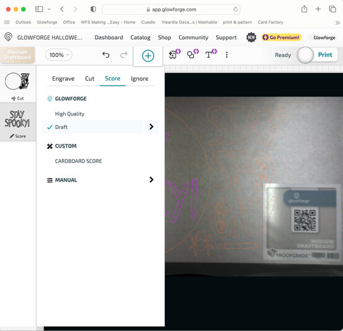Open the MANUAL score settings
Viewport: 343px width, 331px height.
coord(66,180)
